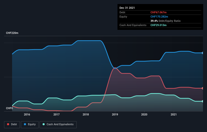Viewport: 207px width, 132px height.
Task: Select the Equity end-point marker on the chart
Action: click(203, 53)
